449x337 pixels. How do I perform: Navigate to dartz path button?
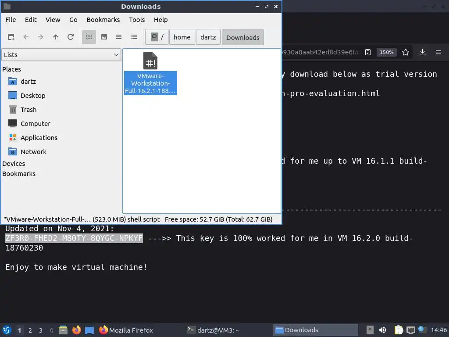click(x=208, y=37)
